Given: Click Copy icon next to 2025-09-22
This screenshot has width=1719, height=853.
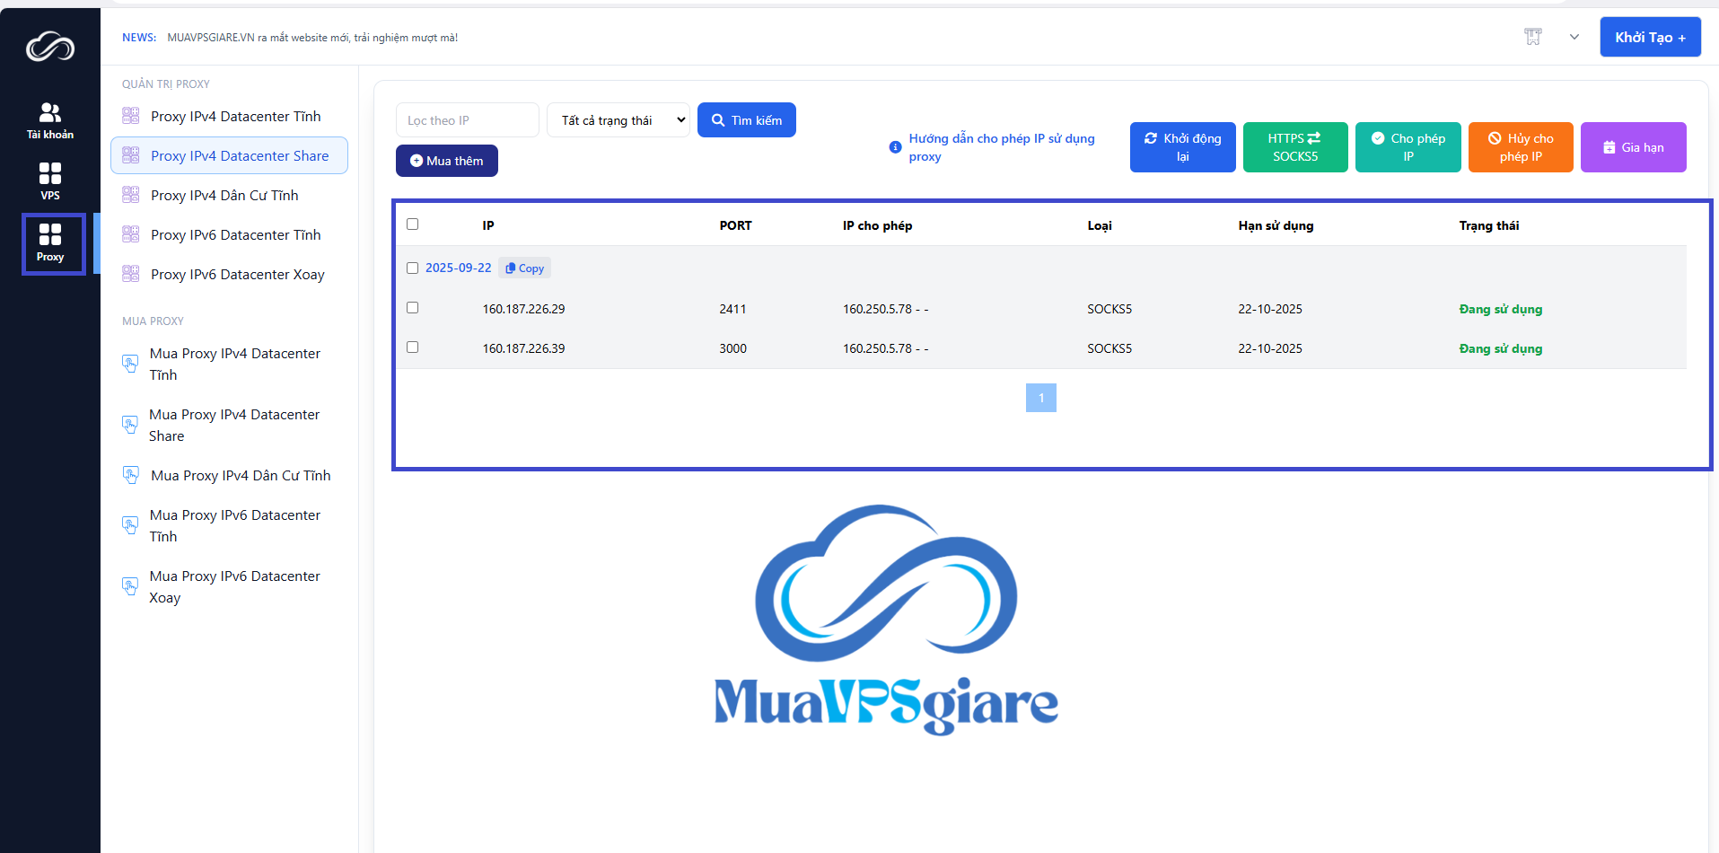Looking at the screenshot, I should 524,268.
